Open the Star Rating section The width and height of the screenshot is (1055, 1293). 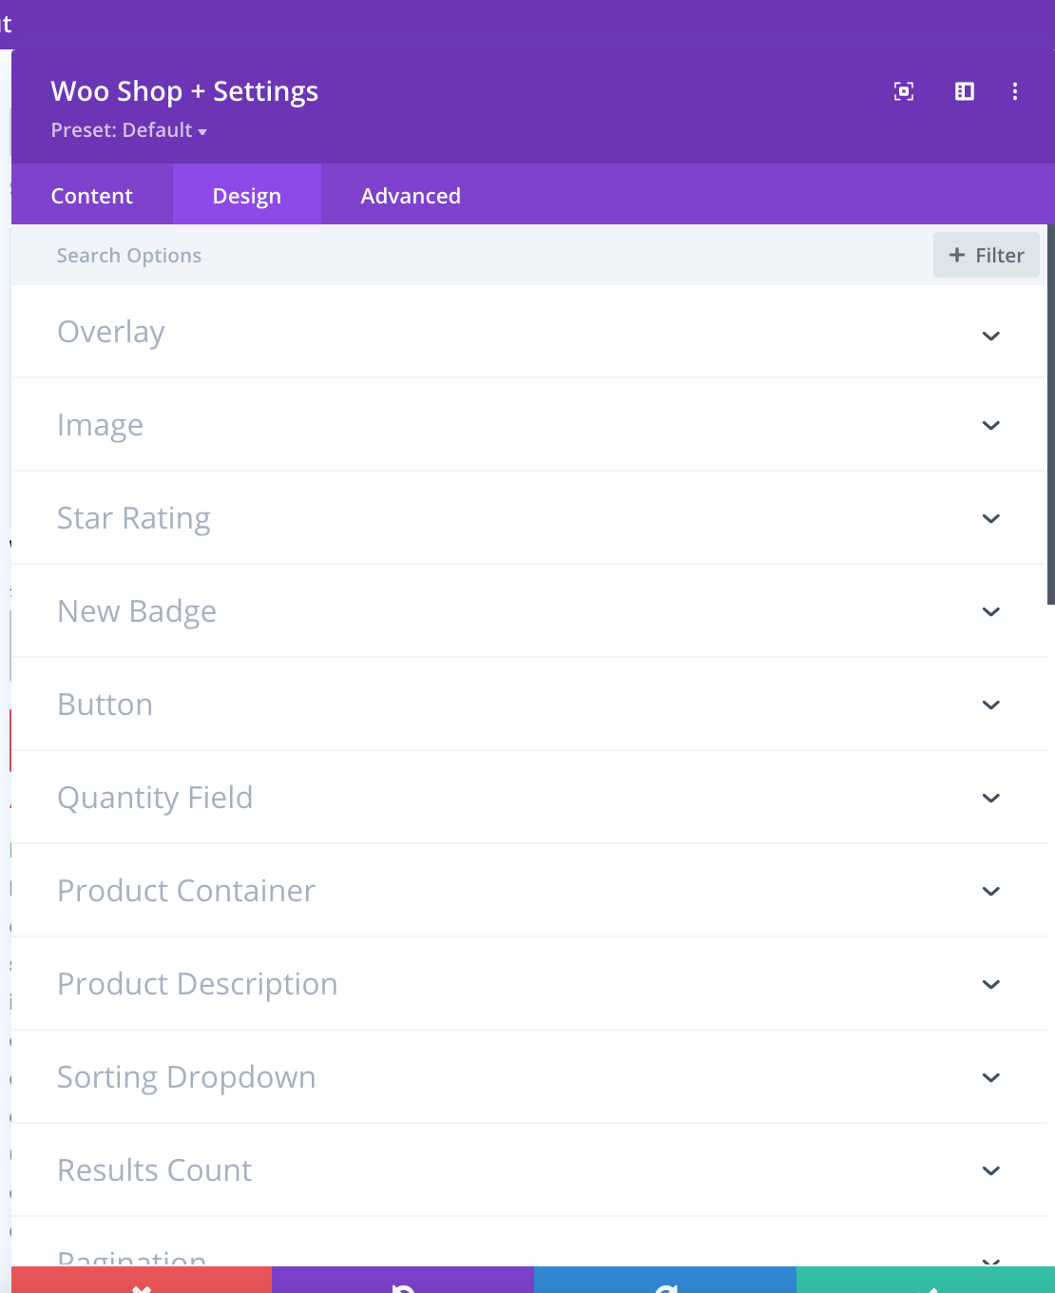click(529, 518)
